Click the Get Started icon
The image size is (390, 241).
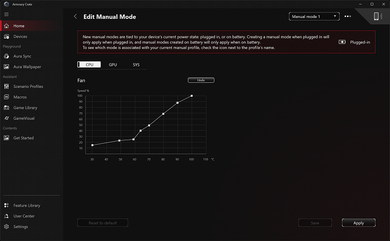tap(6, 138)
